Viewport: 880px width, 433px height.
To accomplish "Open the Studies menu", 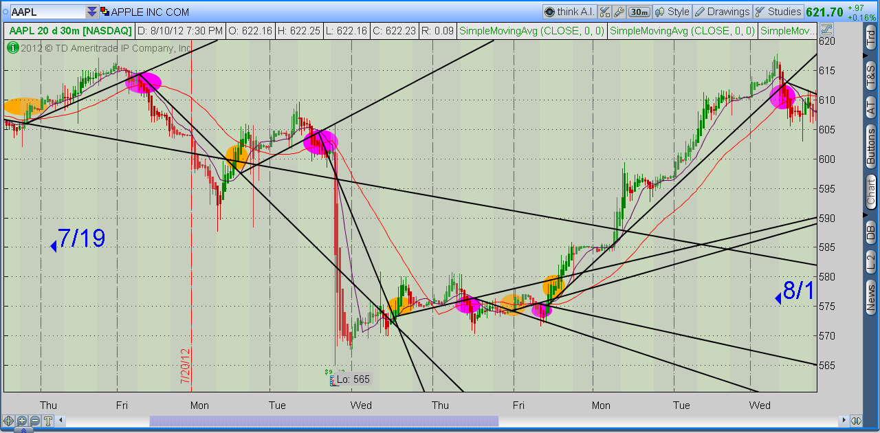I will [x=778, y=12].
